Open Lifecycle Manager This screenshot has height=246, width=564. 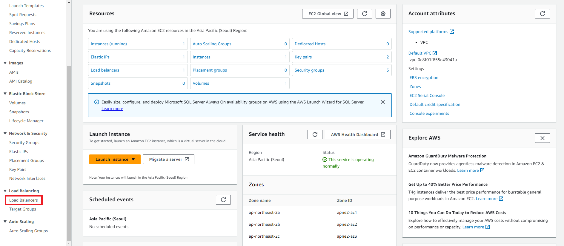[x=26, y=121]
